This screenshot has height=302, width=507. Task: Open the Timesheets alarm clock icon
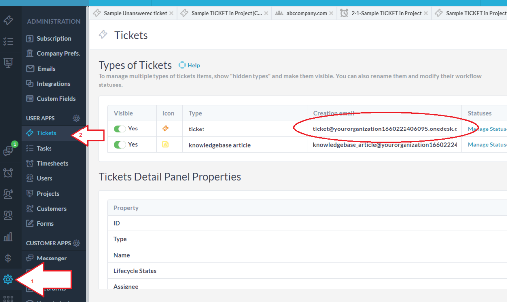[x=8, y=173]
